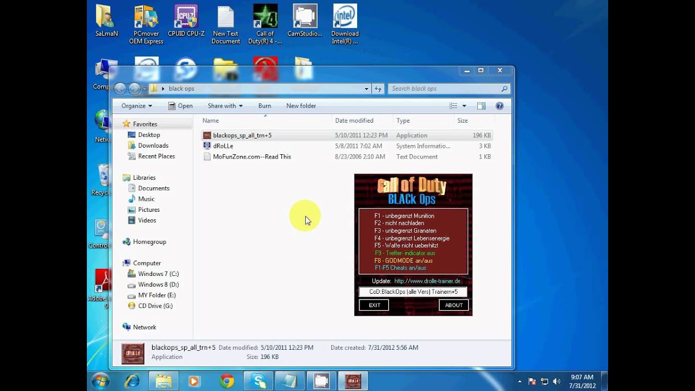The width and height of the screenshot is (695, 391).
Task: Select Pictures library
Action: (149, 210)
